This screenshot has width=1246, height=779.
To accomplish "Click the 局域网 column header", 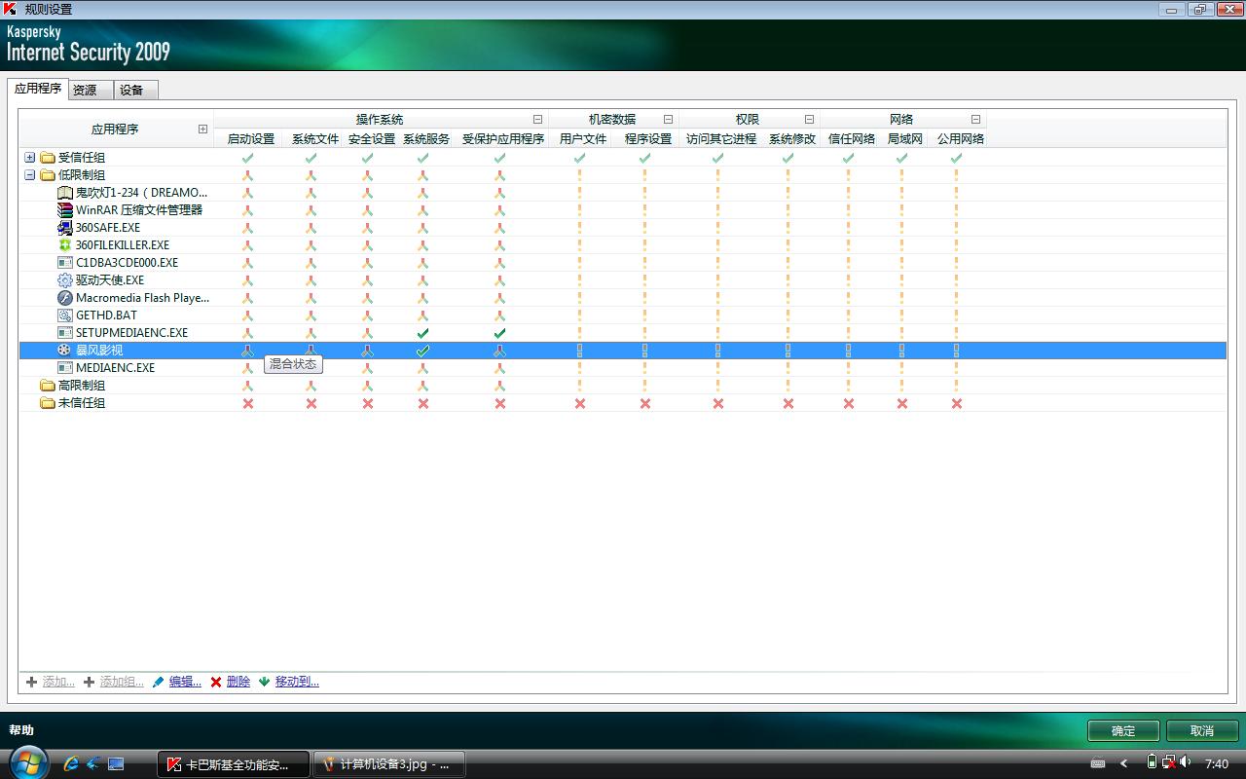I will [x=905, y=139].
